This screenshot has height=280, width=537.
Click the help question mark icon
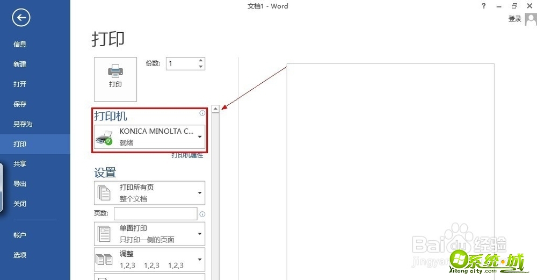(x=484, y=6)
